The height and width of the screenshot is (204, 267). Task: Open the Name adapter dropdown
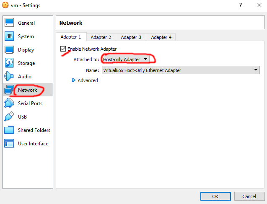tap(181, 70)
